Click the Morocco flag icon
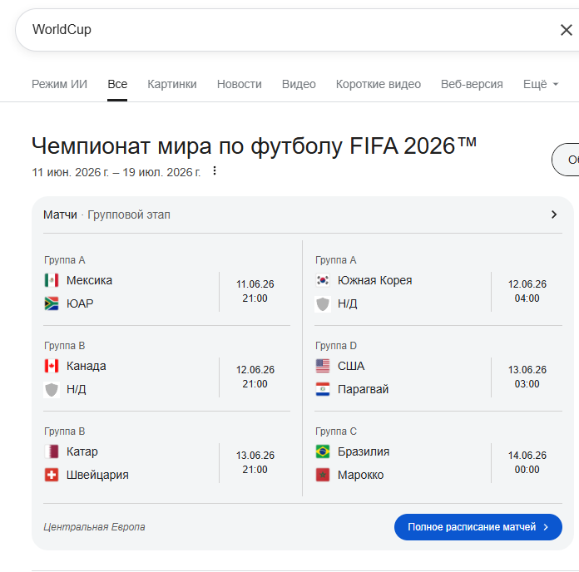Screen dimensions: 579x572 pyautogui.click(x=323, y=475)
